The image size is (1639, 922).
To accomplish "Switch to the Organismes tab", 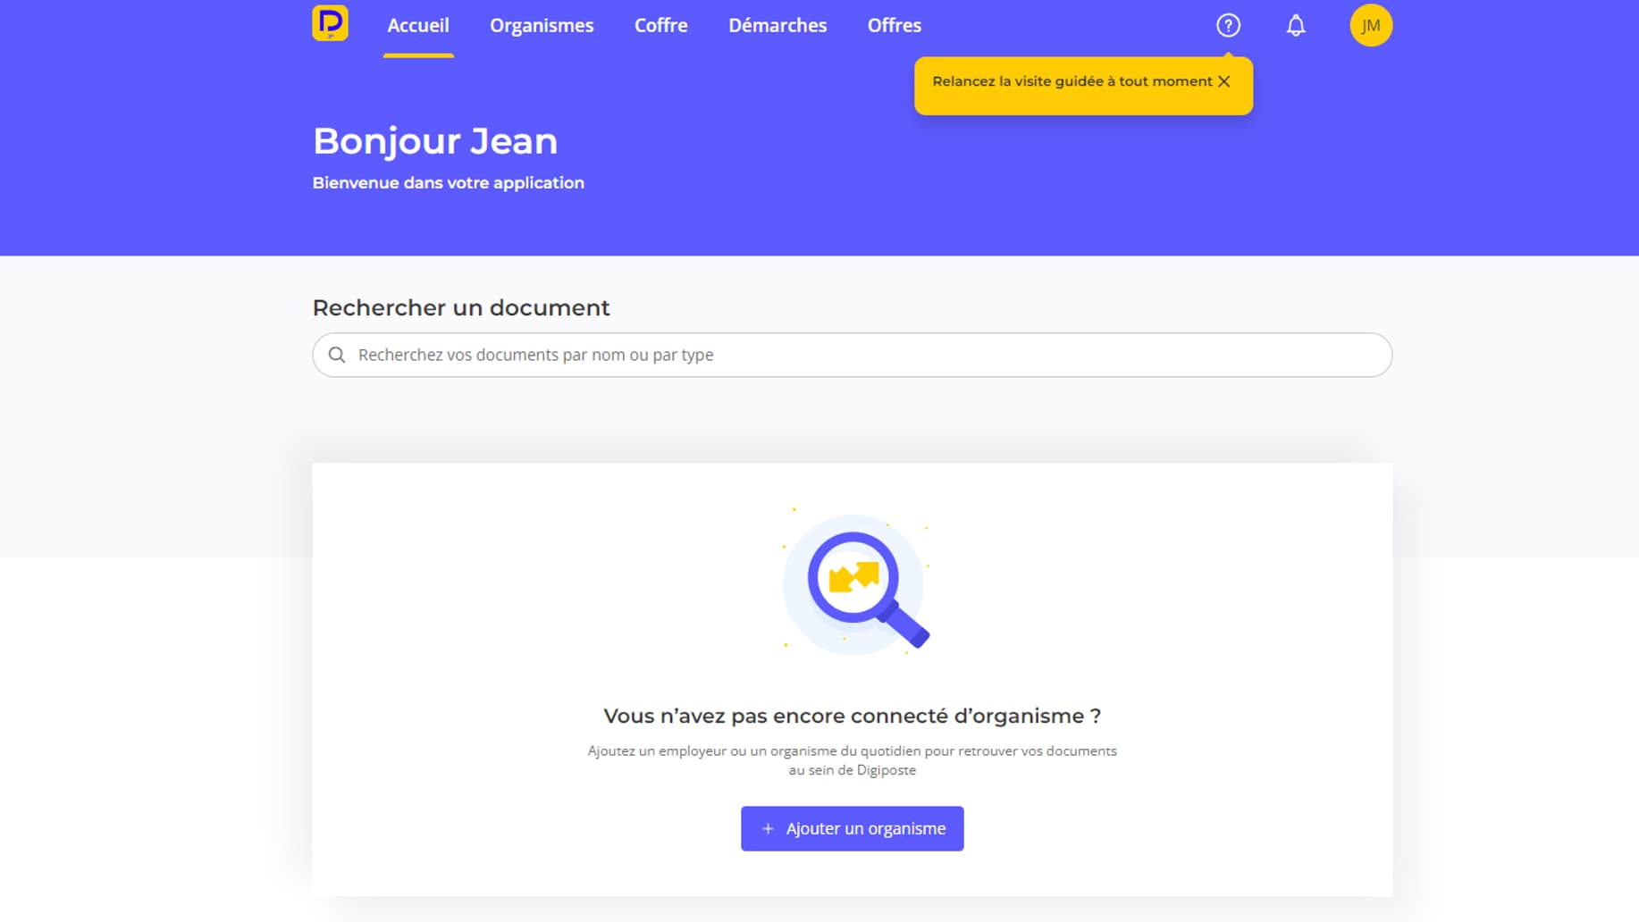I will click(541, 26).
